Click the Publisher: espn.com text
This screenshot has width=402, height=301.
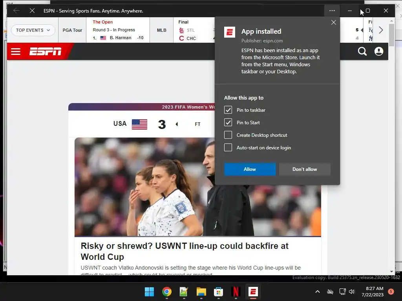(x=262, y=41)
